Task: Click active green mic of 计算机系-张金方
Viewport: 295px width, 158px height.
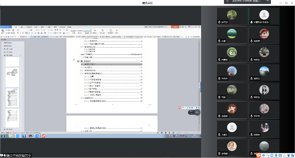Action: (x=252, y=22)
